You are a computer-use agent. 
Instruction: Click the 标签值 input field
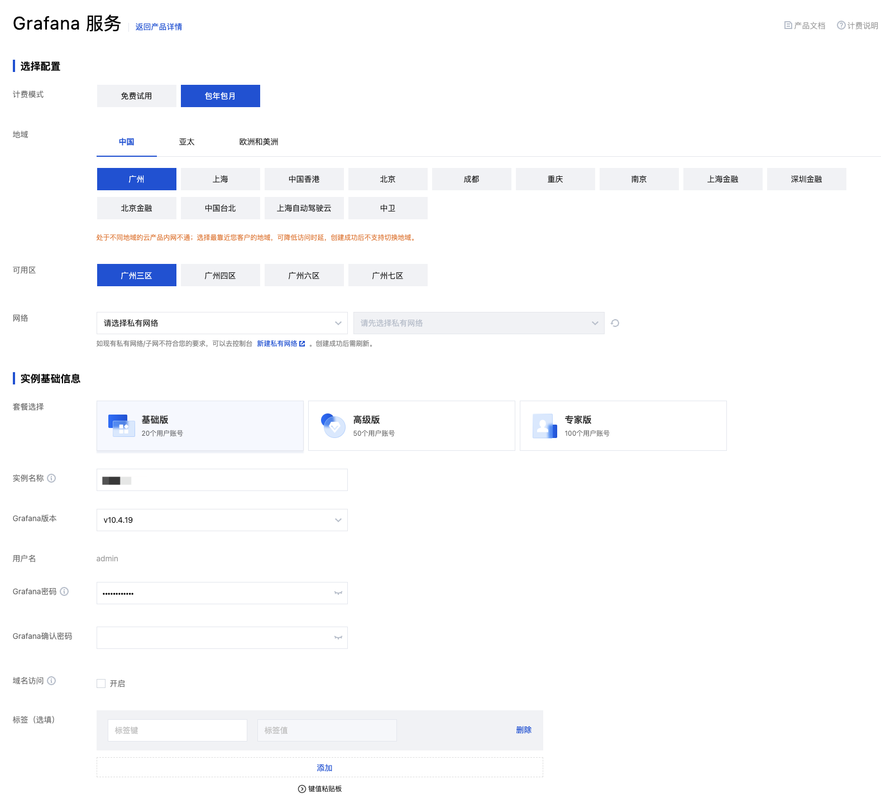tap(327, 730)
